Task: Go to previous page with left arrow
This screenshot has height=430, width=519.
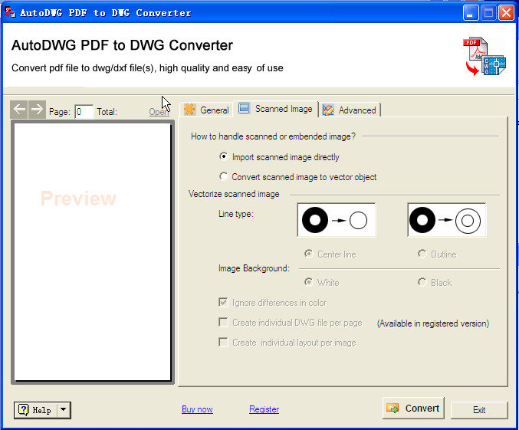Action: [19, 110]
